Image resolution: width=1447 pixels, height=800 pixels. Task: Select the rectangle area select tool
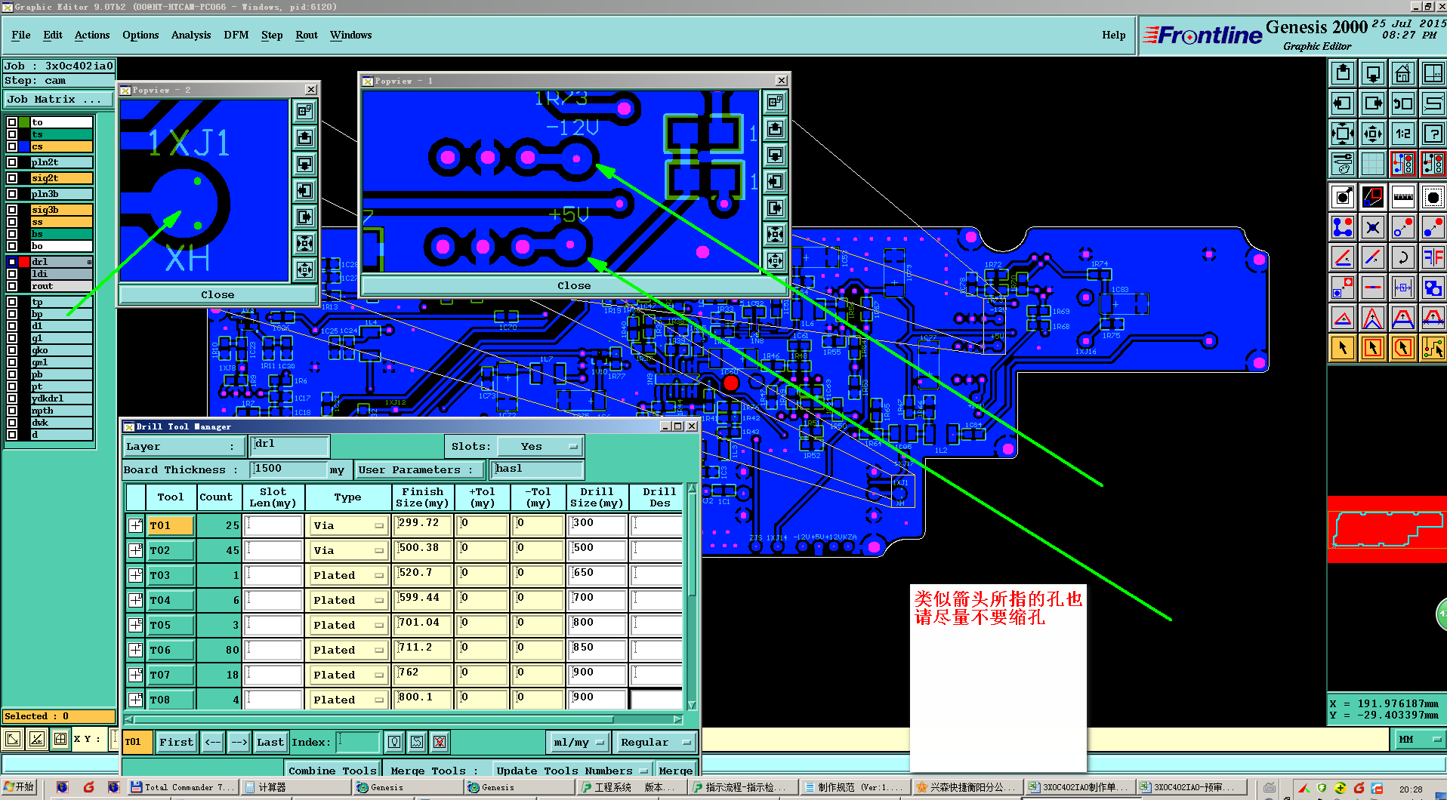(1373, 348)
